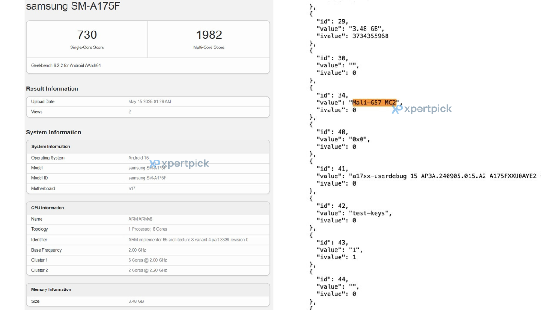Screen dimensions: 547x310
Task: Click the CPU Information table header
Action: point(47,208)
